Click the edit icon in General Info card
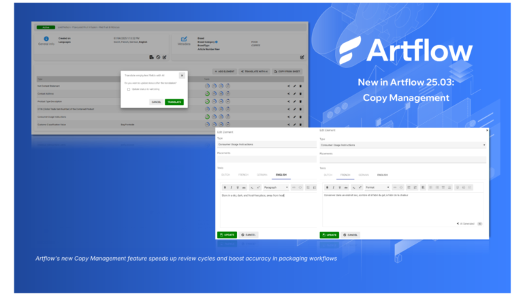Image resolution: width=523 pixels, height=294 pixels. 164,57
